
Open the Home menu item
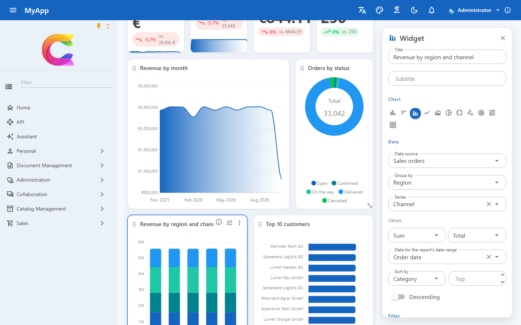point(58,108)
